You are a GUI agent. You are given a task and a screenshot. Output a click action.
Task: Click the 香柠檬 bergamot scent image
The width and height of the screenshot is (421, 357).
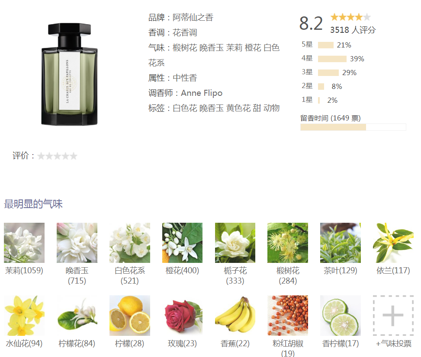click(x=341, y=316)
